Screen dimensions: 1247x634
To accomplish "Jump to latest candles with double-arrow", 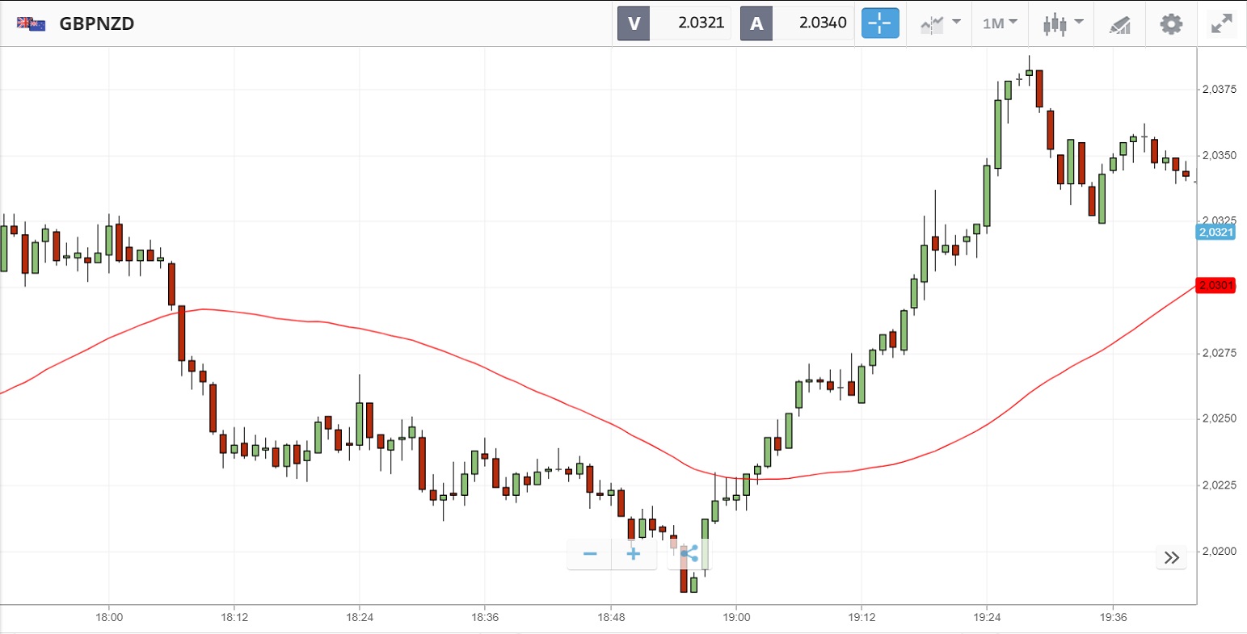I will tap(1172, 557).
